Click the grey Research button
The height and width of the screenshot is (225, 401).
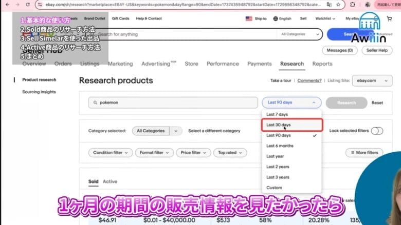[x=347, y=103]
